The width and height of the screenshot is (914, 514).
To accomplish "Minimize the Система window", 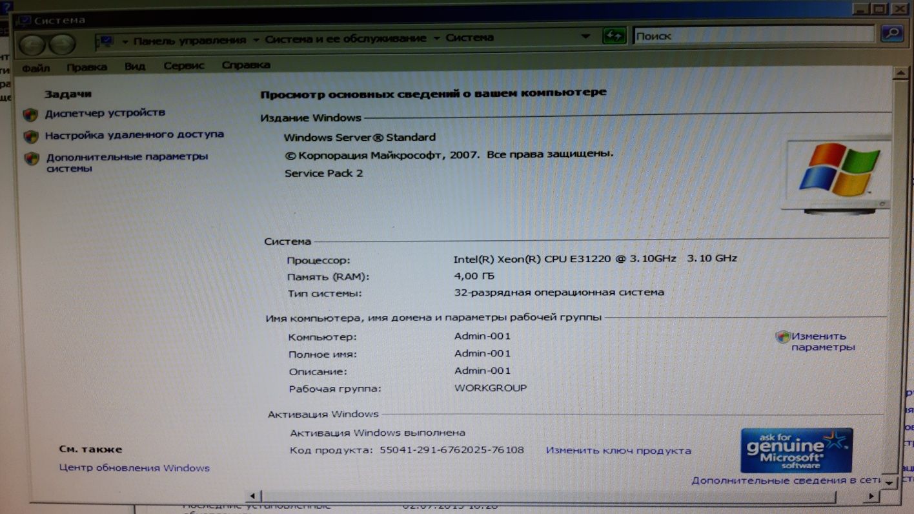I will [861, 8].
